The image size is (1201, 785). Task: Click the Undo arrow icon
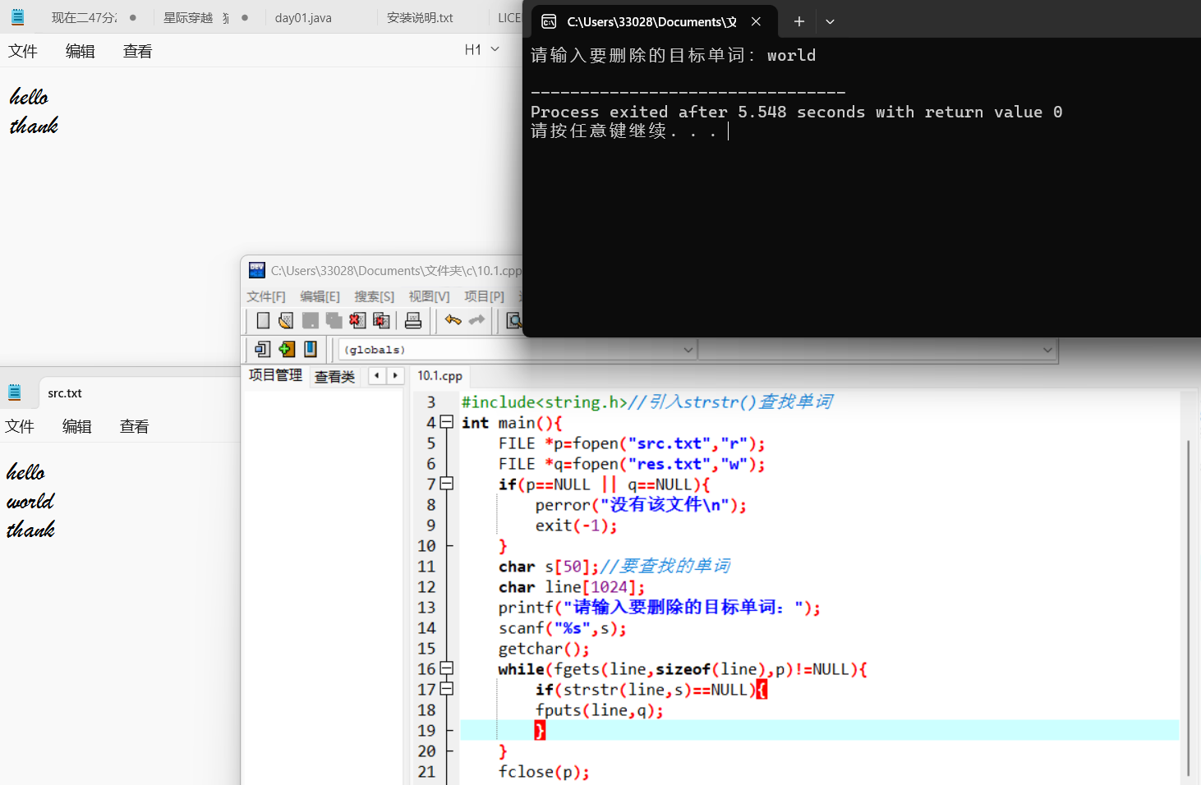tap(453, 320)
